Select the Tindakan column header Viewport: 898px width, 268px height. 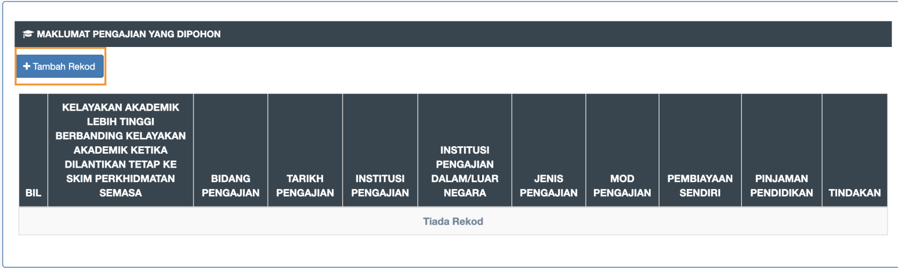click(x=855, y=193)
